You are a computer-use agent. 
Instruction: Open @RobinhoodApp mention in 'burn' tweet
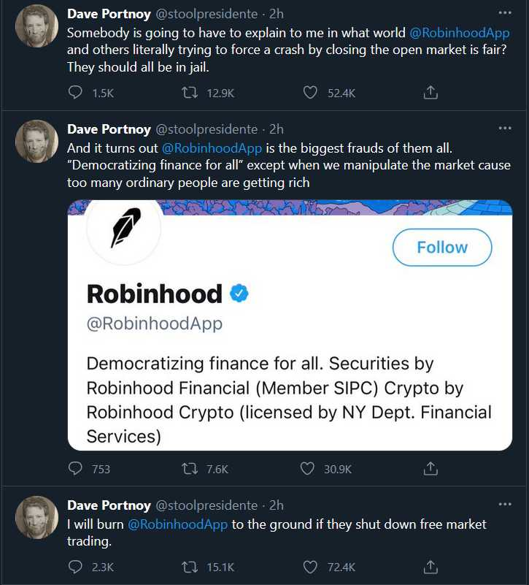coord(177,524)
